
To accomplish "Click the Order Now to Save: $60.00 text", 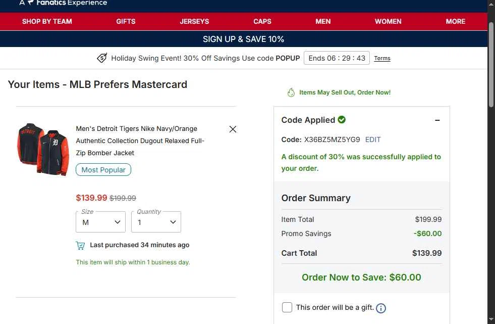I will click(361, 277).
